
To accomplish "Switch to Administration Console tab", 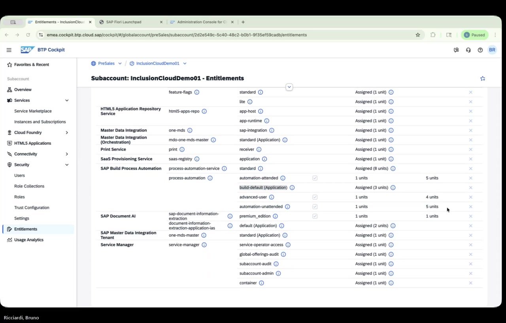I will pos(202,22).
